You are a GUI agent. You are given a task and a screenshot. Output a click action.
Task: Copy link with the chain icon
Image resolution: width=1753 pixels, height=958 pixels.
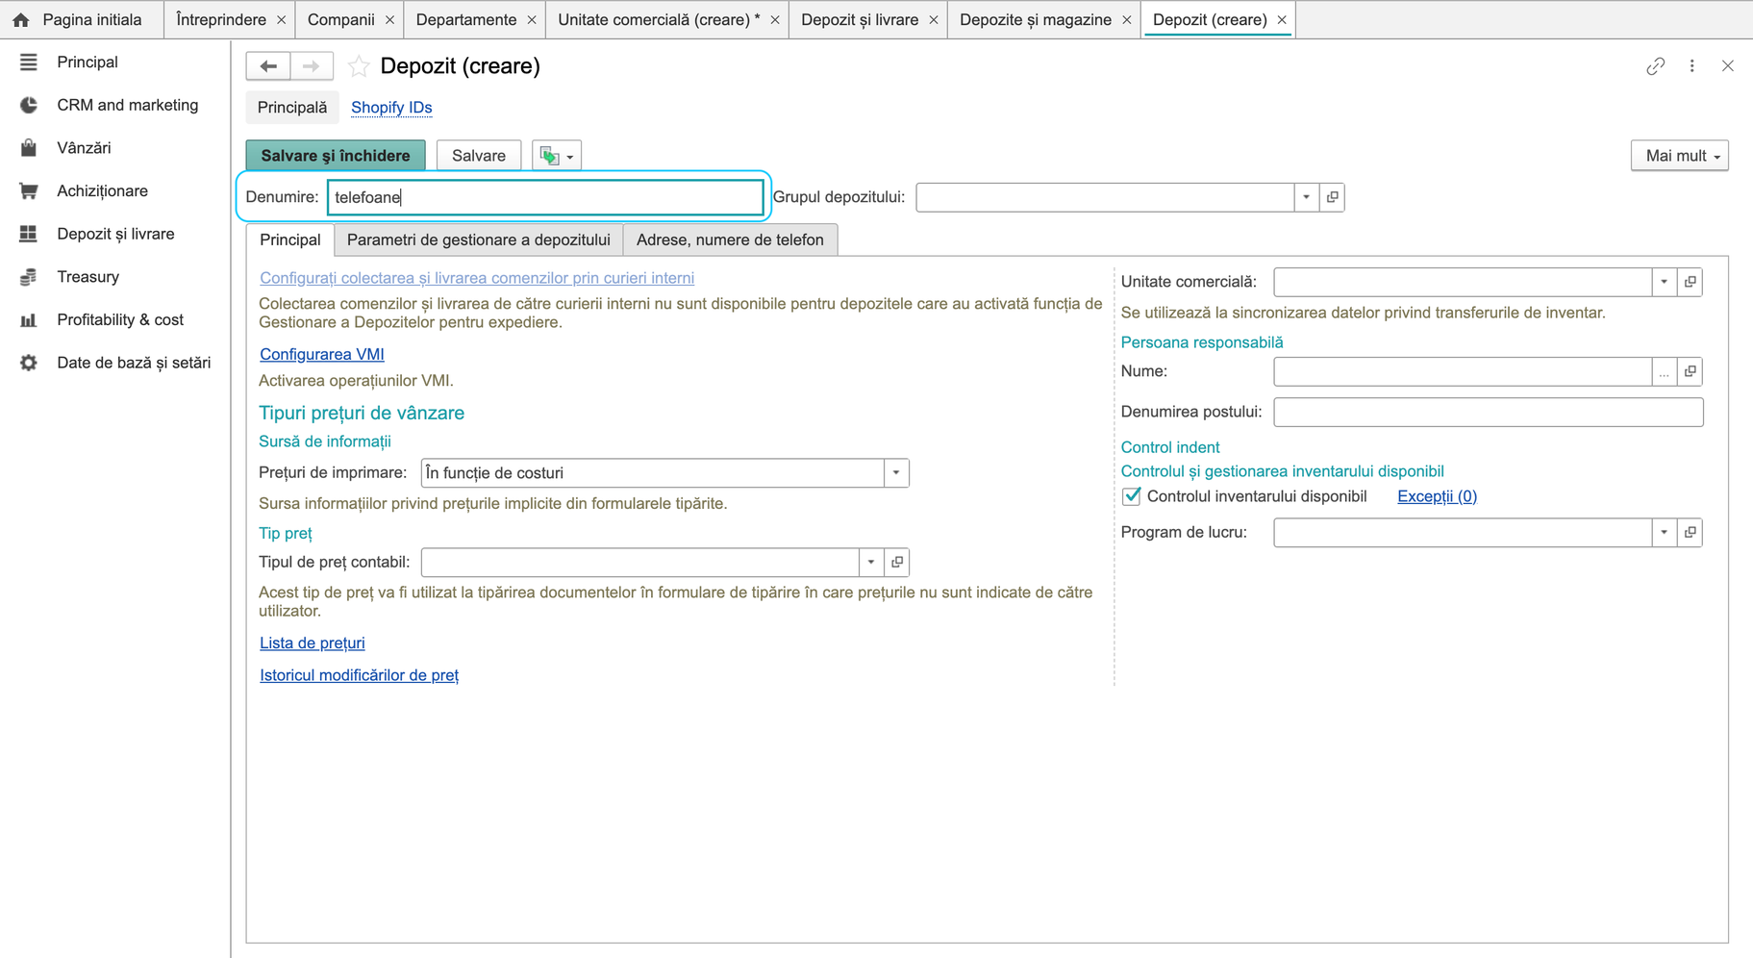pyautogui.click(x=1655, y=65)
